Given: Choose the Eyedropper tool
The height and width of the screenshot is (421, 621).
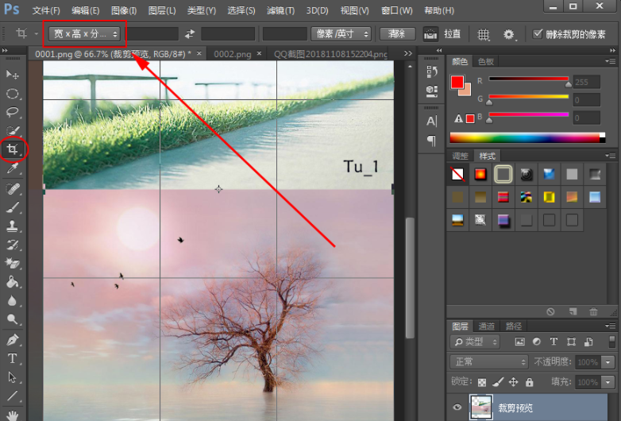Looking at the screenshot, I should [13, 168].
